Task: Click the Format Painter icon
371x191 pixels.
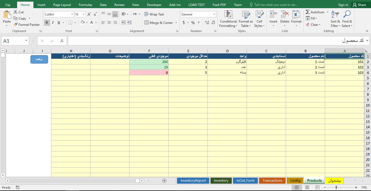Action: [x=16, y=24]
